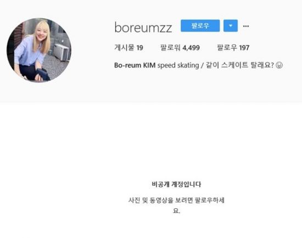Click the 게시물 label text
The height and width of the screenshot is (238, 302).
tap(125, 48)
